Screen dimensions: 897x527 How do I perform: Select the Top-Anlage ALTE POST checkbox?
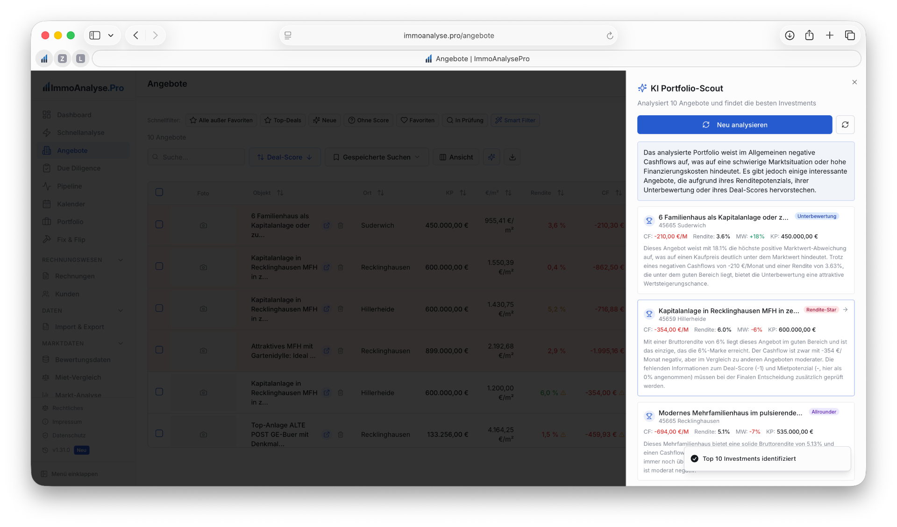(159, 433)
